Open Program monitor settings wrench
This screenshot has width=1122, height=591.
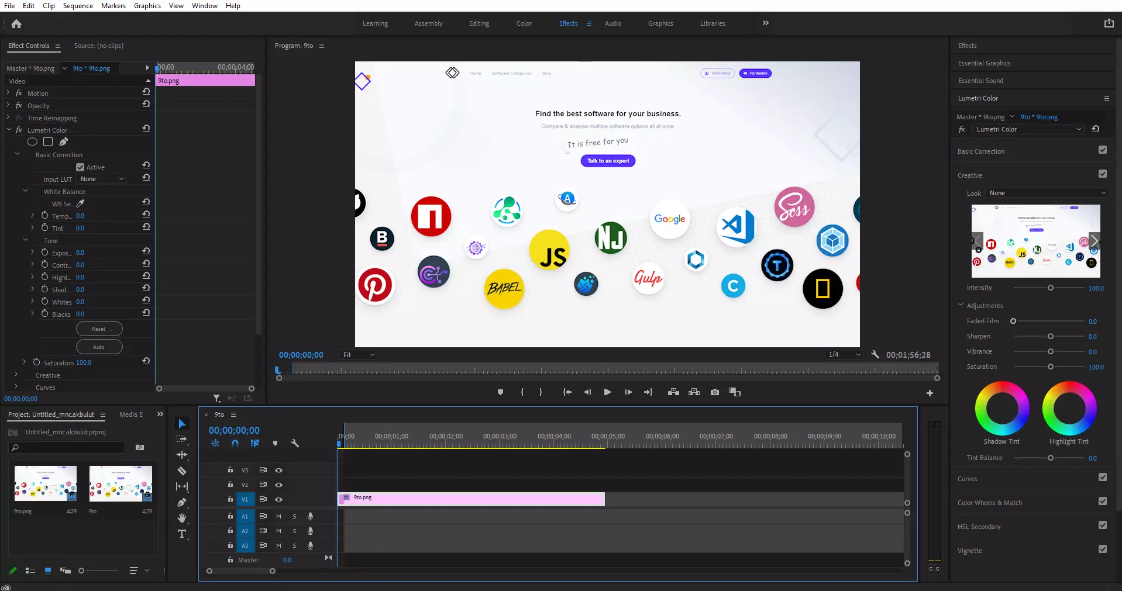pos(875,354)
